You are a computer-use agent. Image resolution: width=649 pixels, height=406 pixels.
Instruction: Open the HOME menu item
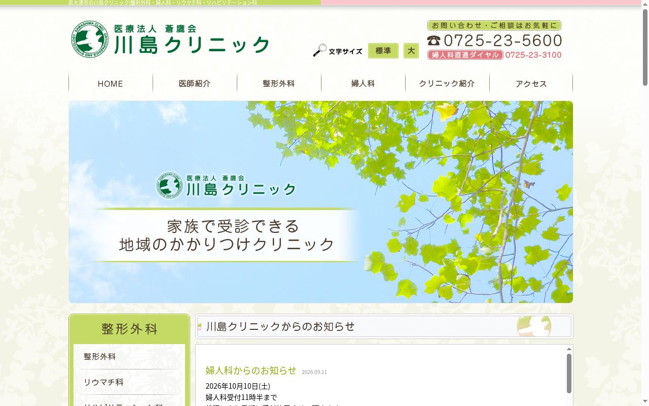pos(111,84)
